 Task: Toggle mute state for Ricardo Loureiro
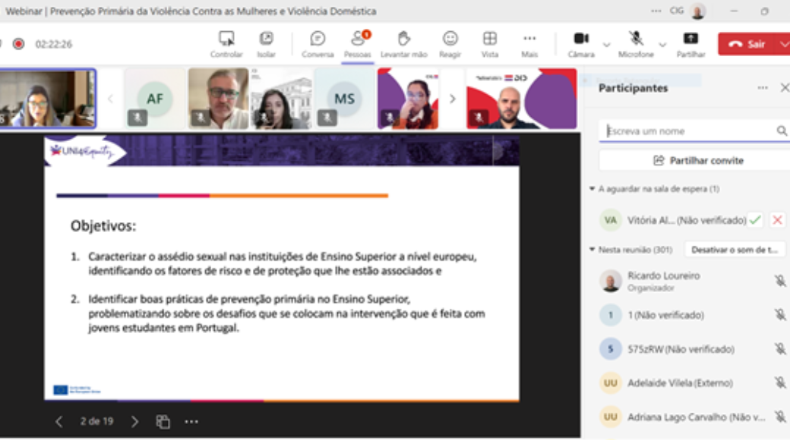(779, 281)
